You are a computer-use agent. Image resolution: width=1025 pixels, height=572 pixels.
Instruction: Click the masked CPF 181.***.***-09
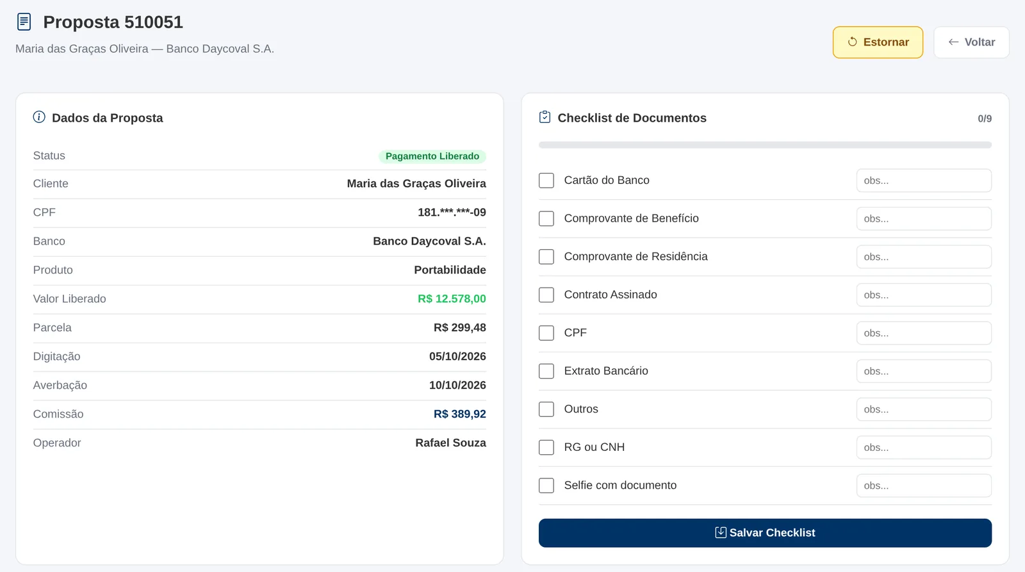tap(452, 213)
